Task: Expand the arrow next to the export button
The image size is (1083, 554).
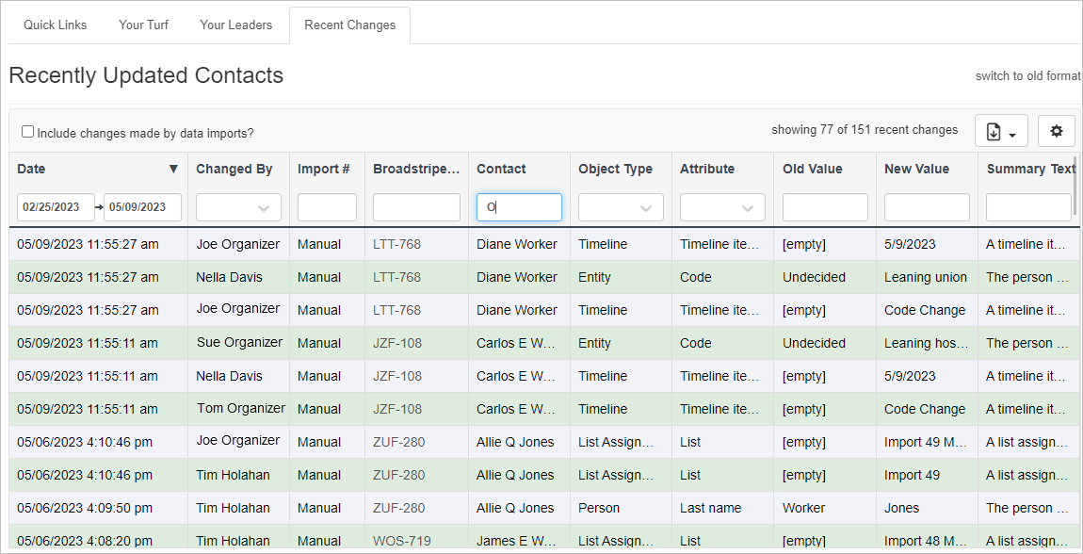Action: (x=1011, y=136)
